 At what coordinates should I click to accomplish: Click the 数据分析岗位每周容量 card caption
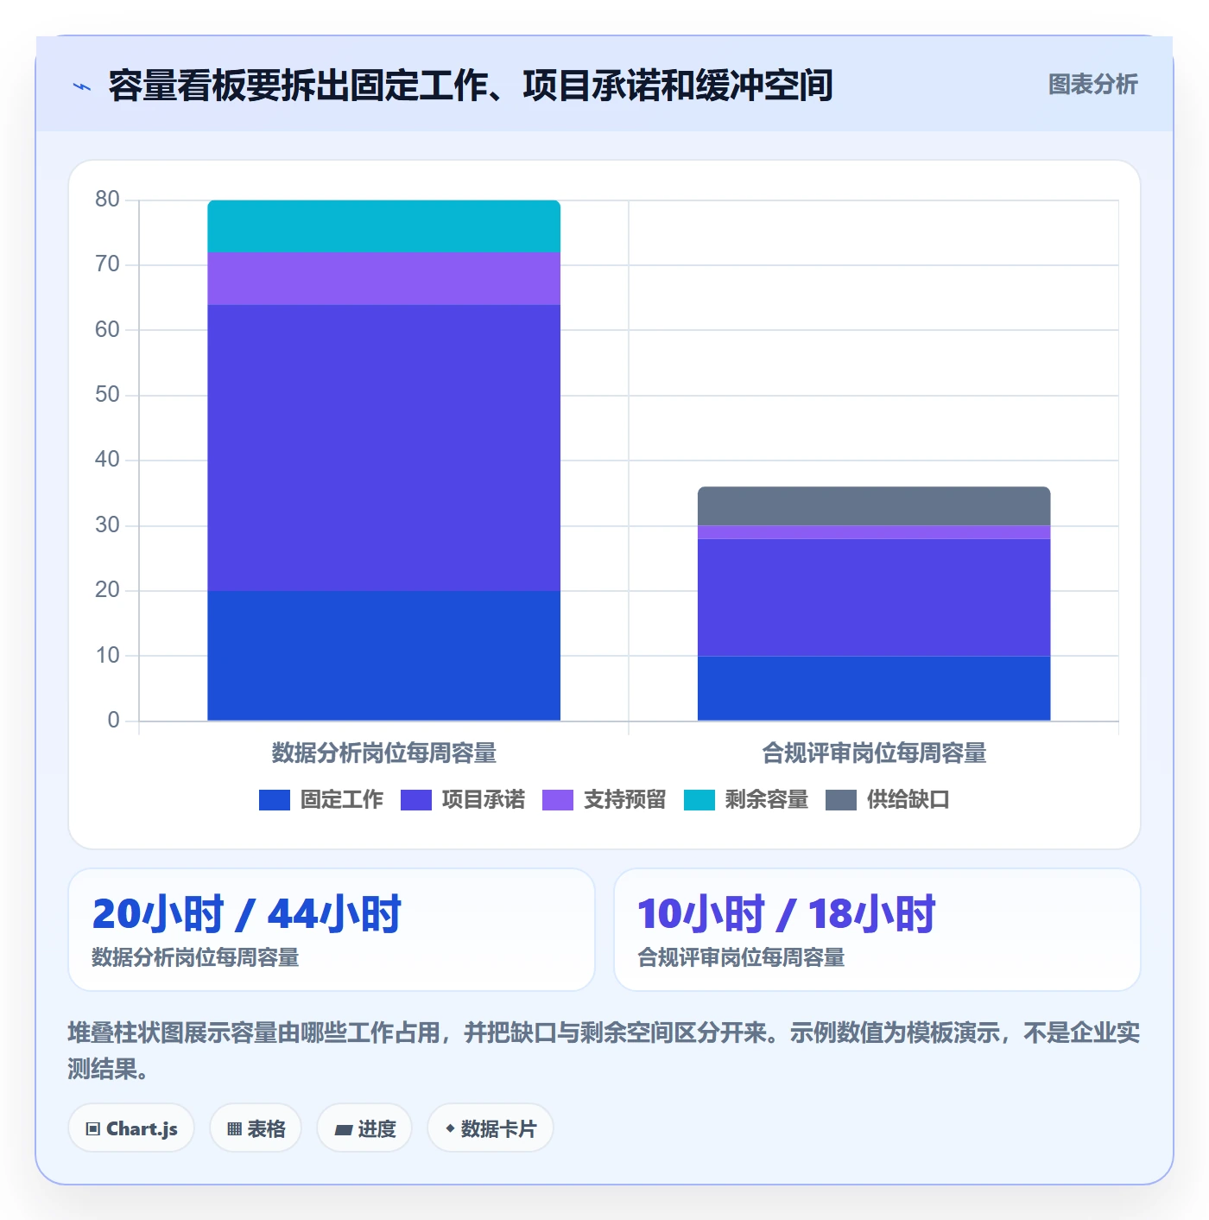195,957
